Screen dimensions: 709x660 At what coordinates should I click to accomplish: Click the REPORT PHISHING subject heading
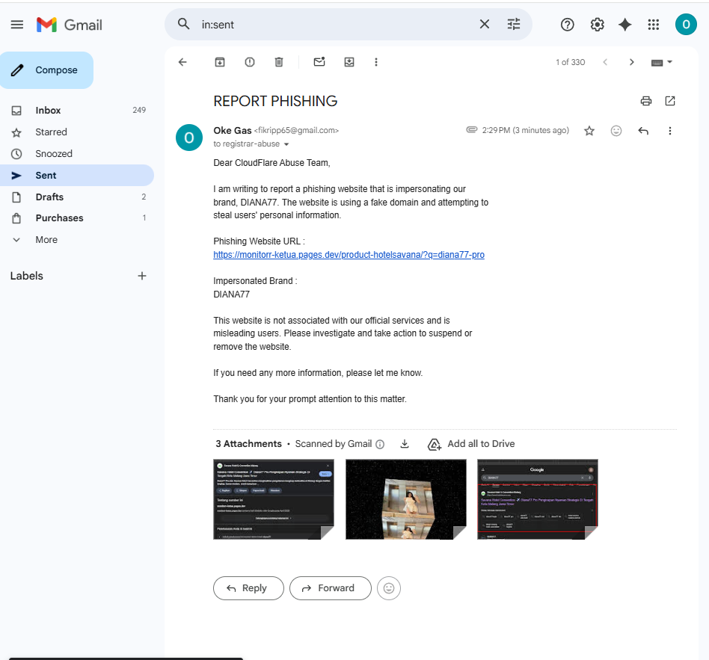point(275,101)
